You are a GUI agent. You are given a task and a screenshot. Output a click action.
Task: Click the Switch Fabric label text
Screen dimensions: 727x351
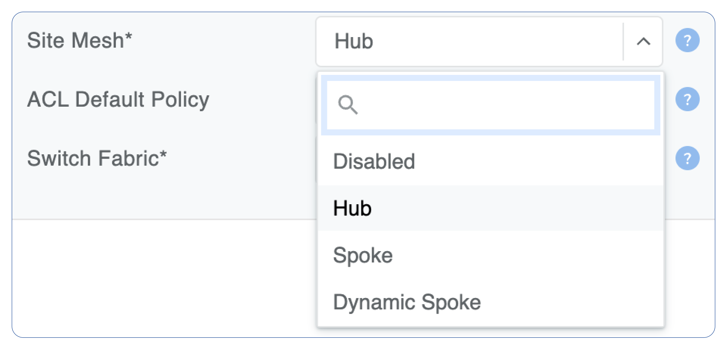[x=93, y=158]
